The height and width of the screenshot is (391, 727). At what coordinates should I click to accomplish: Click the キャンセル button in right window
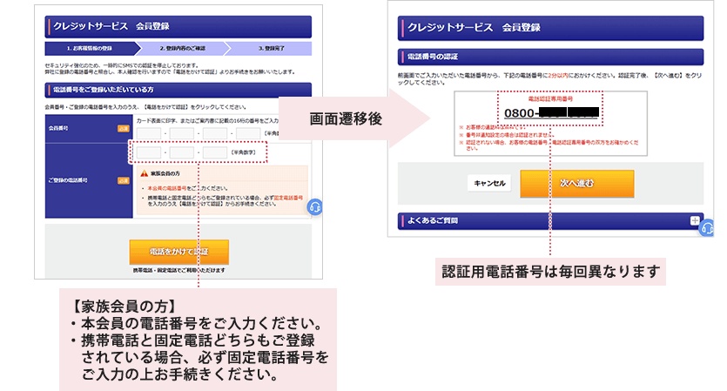(x=489, y=183)
